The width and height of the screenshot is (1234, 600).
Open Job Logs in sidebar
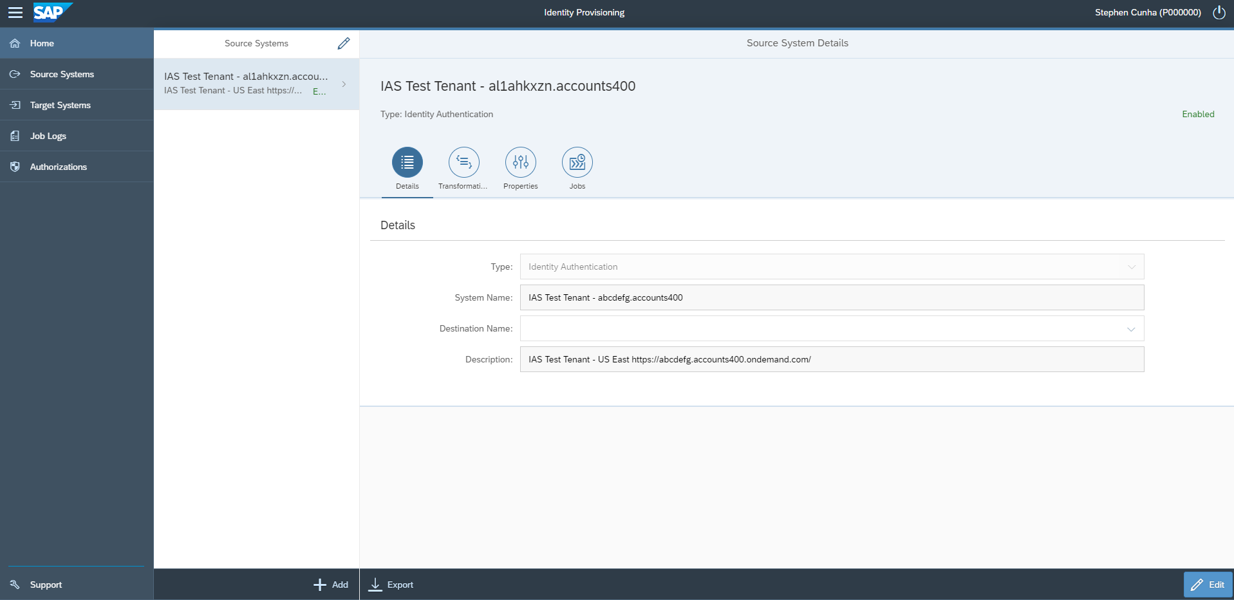coord(77,136)
